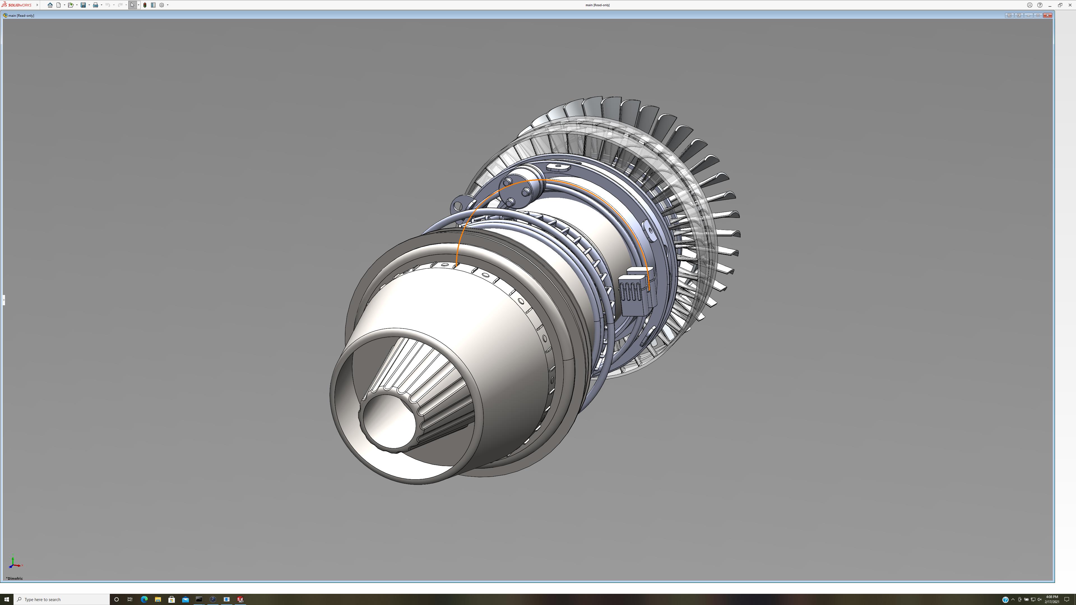The width and height of the screenshot is (1076, 605).
Task: Click the SolidWorks Home icon
Action: (50, 5)
